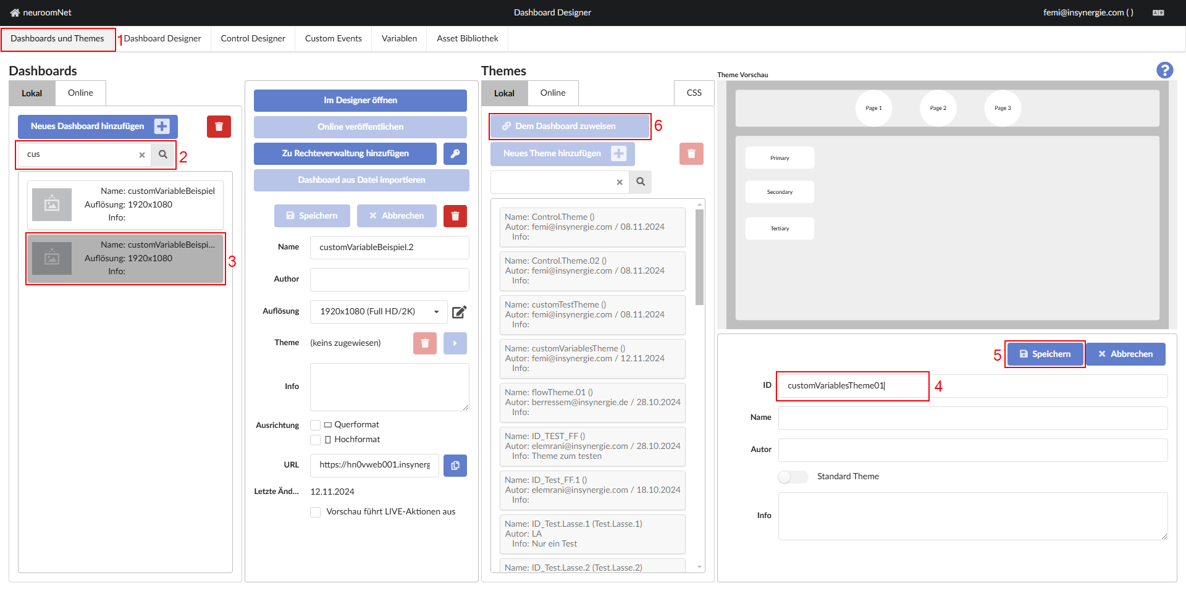Enable the Querformat checkbox
1186x591 pixels.
(316, 425)
